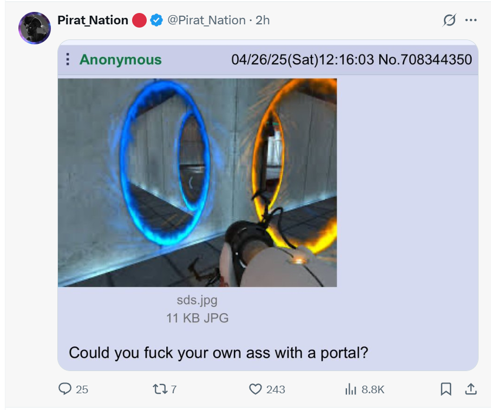Like the post with the heart icon
This screenshot has height=410, width=491.
coord(255,389)
